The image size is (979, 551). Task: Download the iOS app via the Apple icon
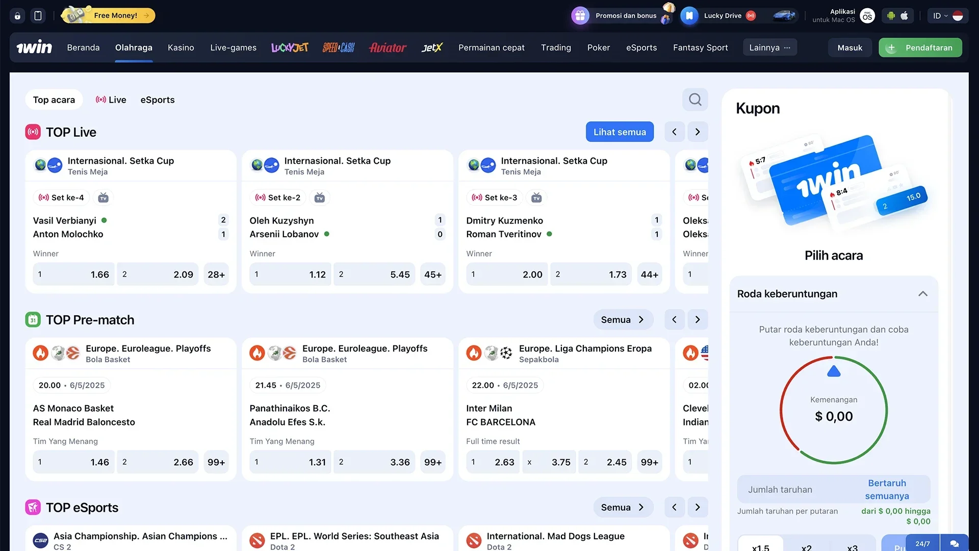(x=905, y=16)
